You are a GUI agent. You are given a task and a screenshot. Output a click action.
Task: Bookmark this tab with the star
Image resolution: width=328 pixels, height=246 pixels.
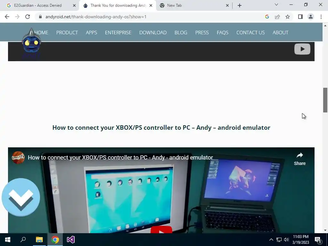coord(288,17)
